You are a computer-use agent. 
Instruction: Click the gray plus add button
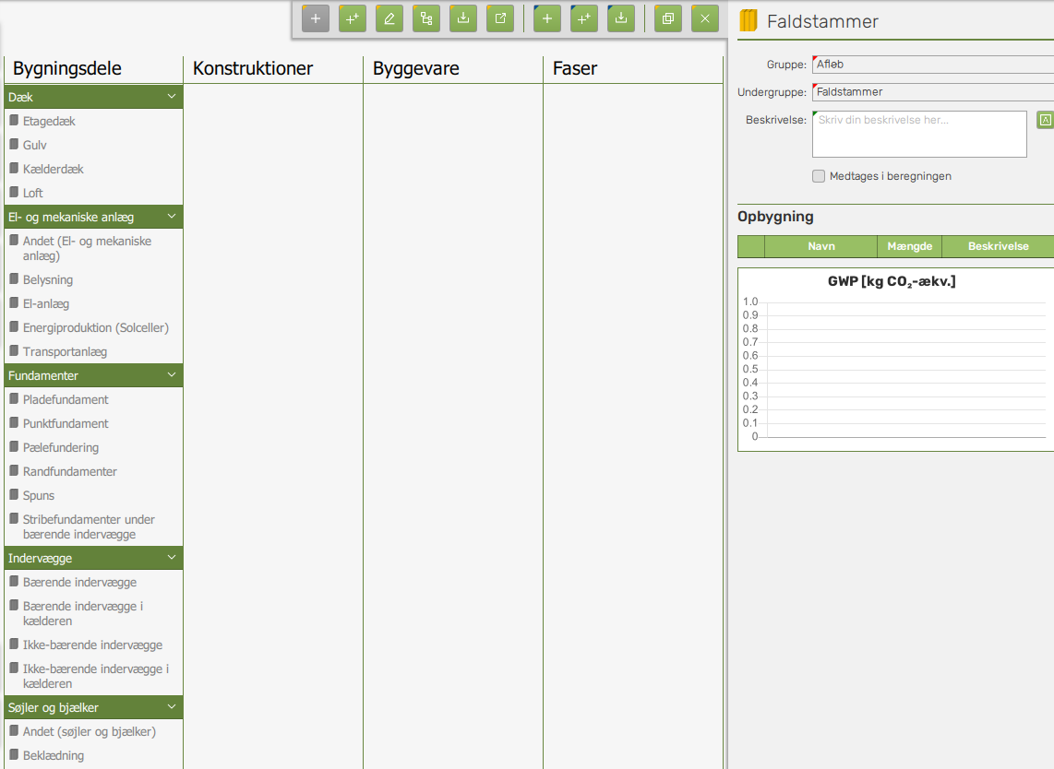(x=316, y=18)
